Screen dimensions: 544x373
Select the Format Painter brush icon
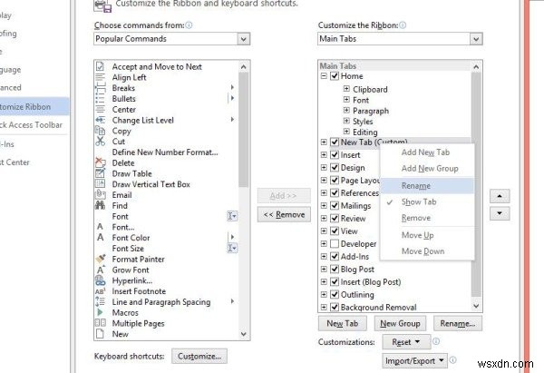[102, 259]
